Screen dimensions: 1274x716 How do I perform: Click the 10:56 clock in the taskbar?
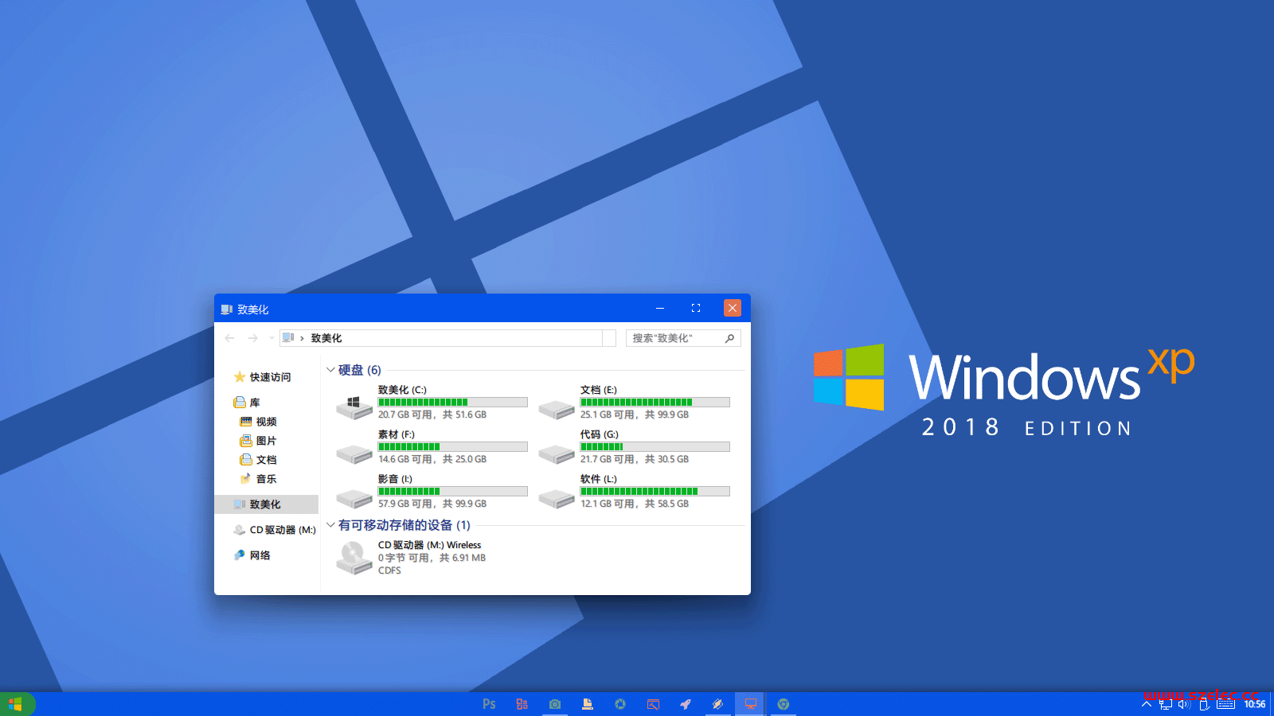[1255, 704]
